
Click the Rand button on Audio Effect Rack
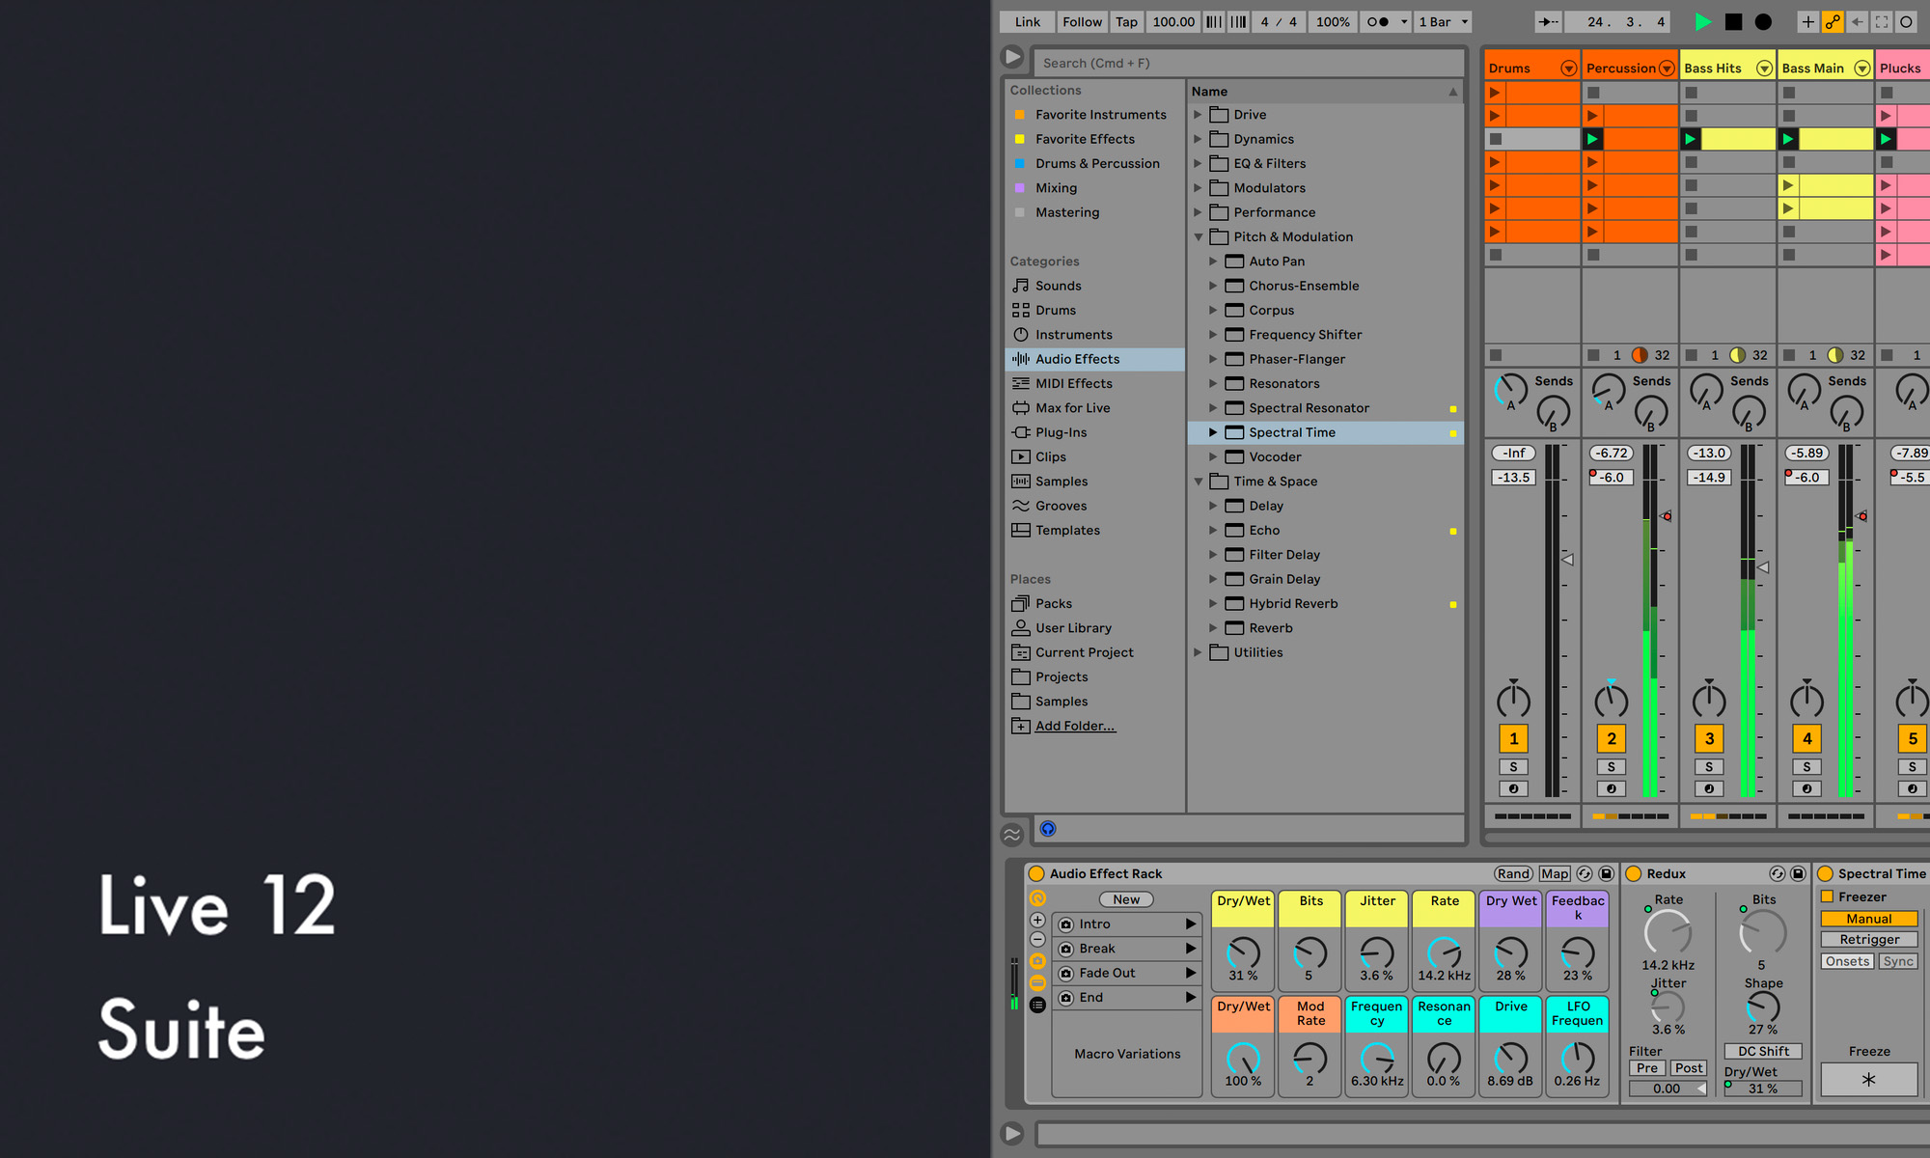pos(1513,873)
